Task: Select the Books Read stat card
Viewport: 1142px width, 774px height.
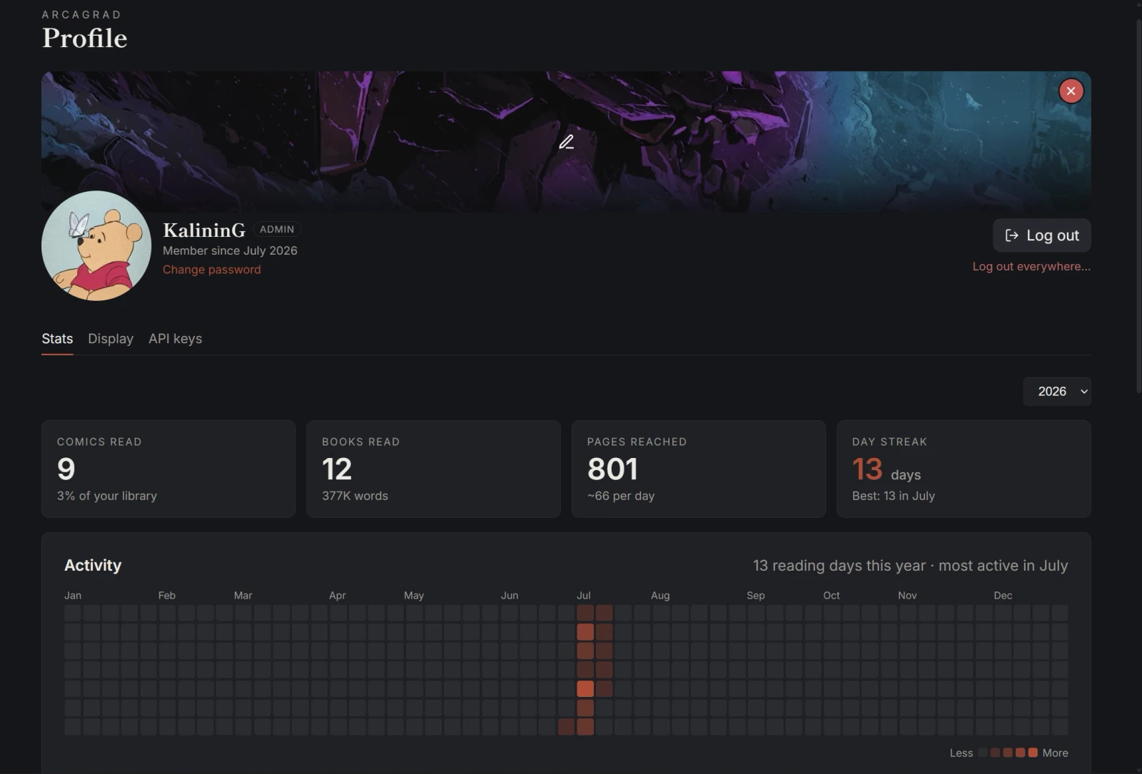Action: click(433, 469)
